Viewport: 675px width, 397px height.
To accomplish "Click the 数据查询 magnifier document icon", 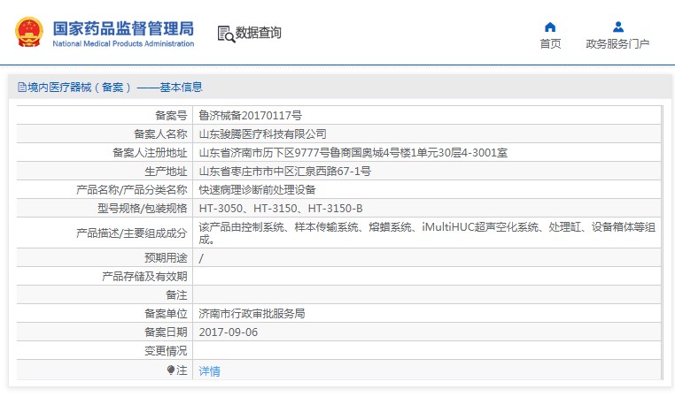I will click(226, 34).
